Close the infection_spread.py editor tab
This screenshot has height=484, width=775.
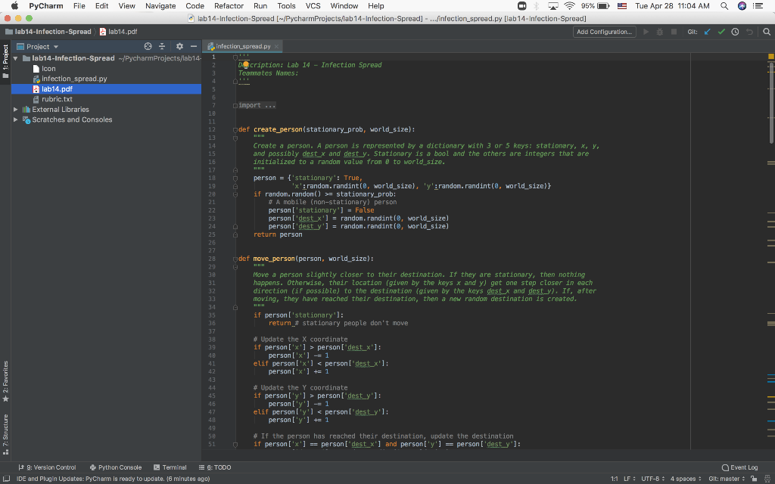(x=278, y=47)
